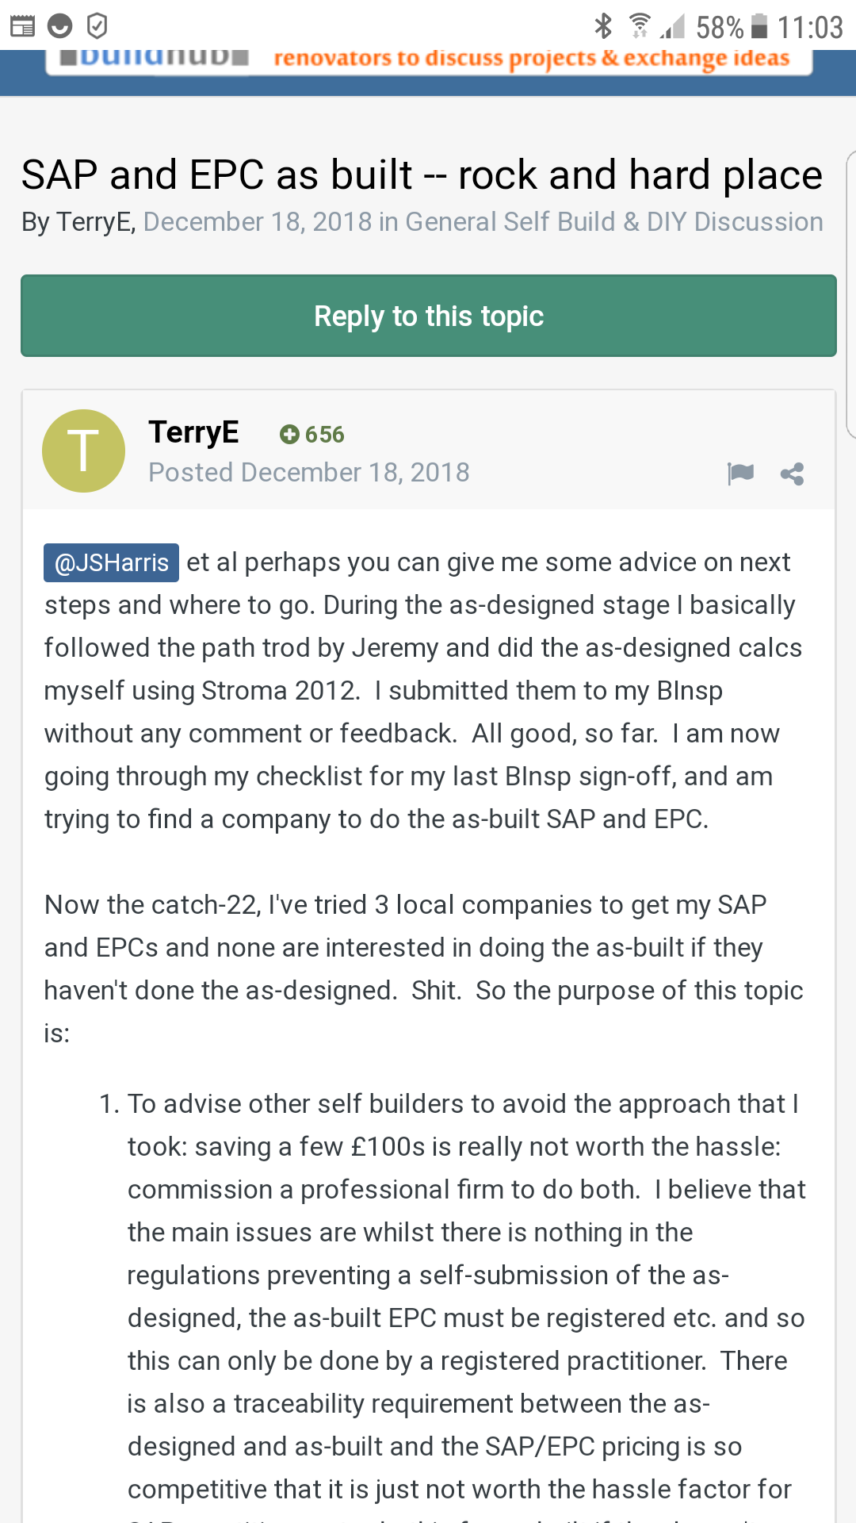The height and width of the screenshot is (1523, 856).
Task: Tap the TerryE avatar circle
Action: click(x=83, y=451)
